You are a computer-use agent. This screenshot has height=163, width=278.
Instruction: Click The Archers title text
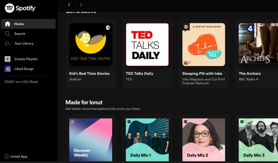(250, 73)
